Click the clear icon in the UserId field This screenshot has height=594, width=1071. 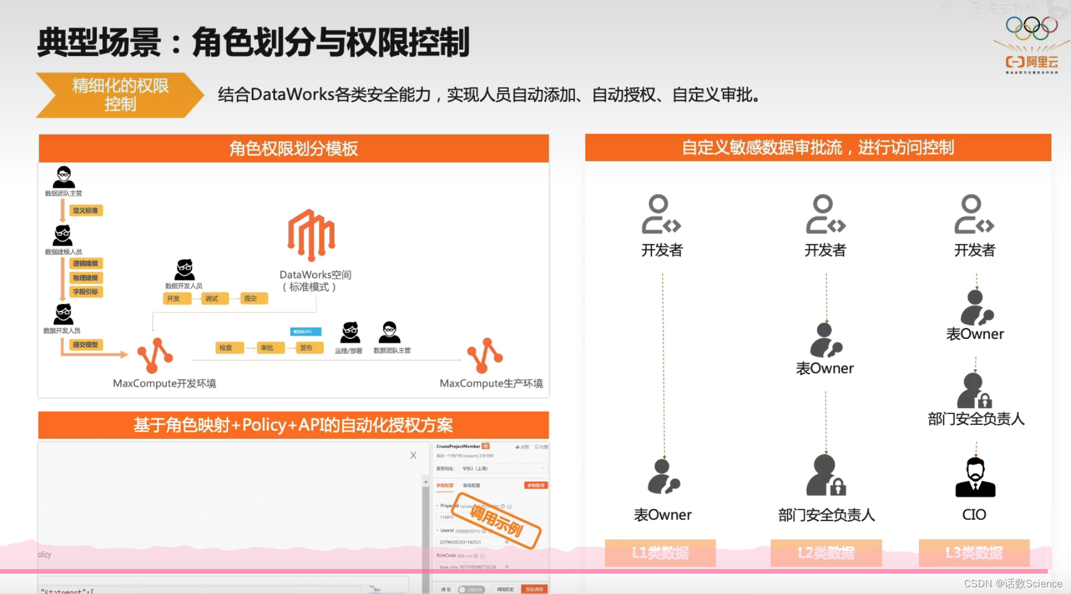coord(507,542)
